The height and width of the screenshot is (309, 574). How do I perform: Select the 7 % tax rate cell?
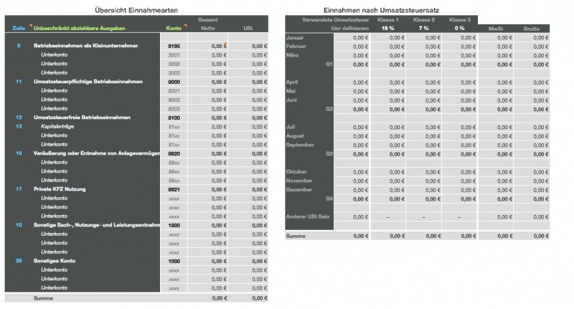[x=423, y=28]
